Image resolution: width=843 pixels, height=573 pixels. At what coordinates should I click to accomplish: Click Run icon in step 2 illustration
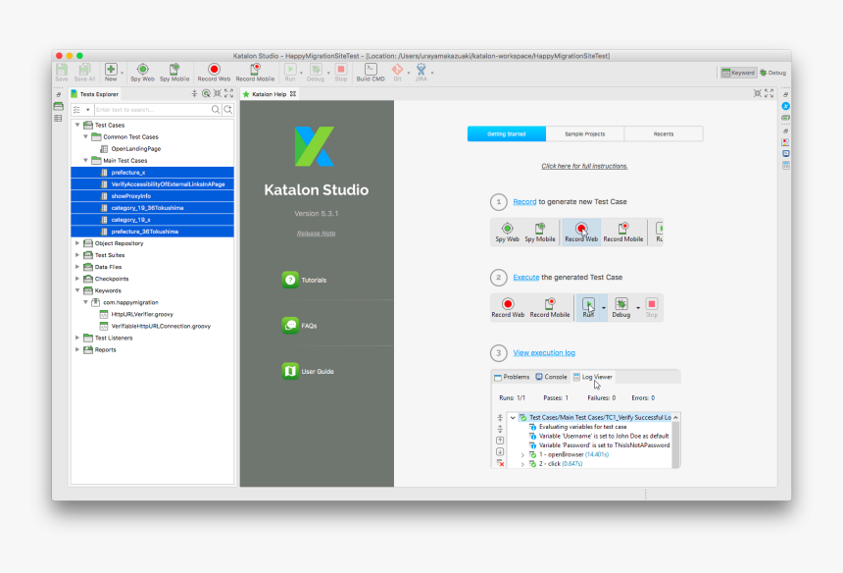click(x=589, y=304)
